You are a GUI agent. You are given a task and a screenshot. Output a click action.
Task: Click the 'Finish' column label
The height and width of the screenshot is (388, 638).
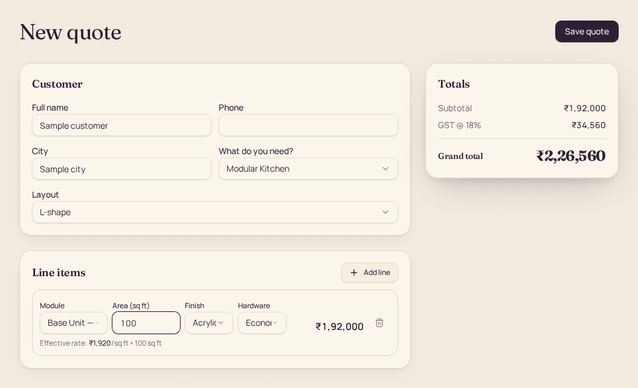pyautogui.click(x=195, y=306)
